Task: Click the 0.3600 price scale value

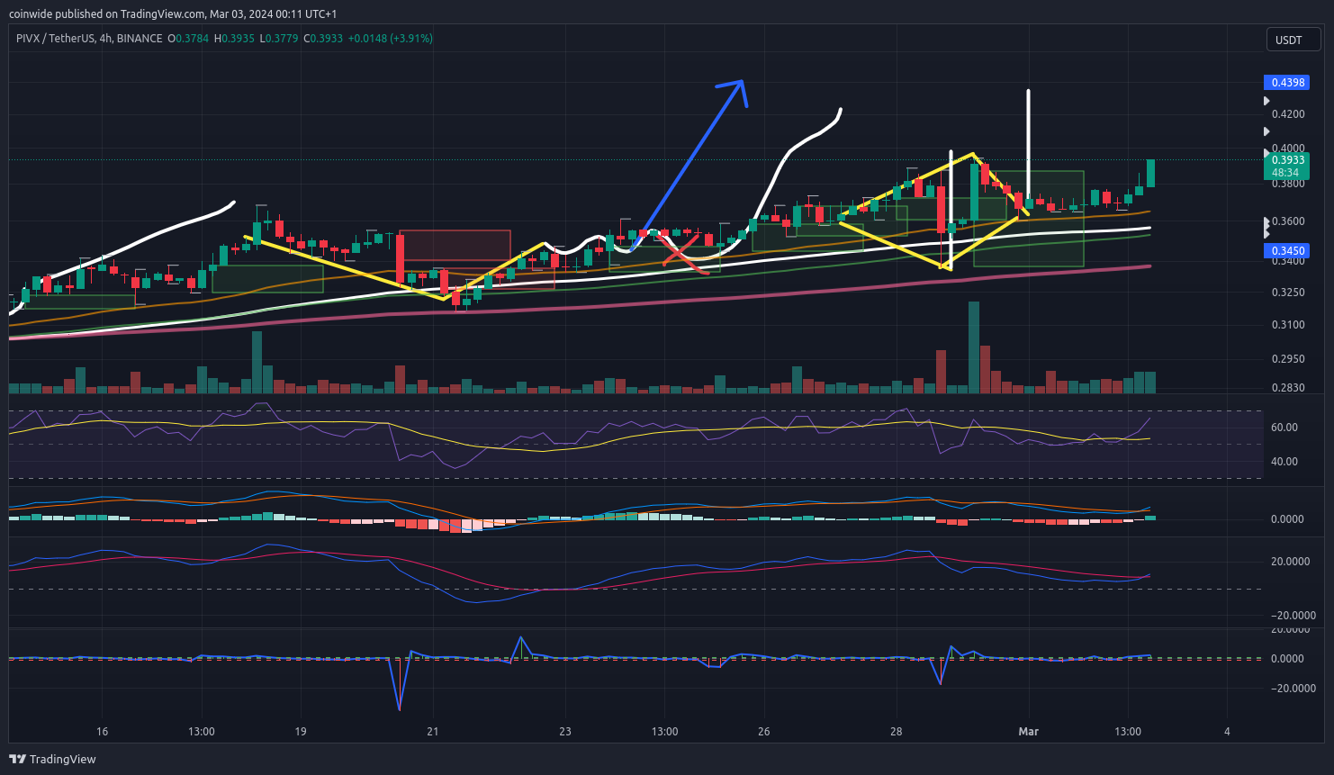Action: coord(1288,221)
